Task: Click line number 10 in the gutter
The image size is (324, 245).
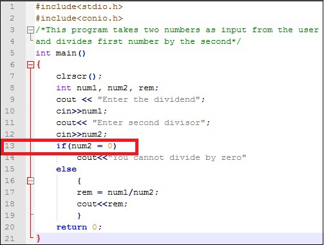Action: [x=10, y=111]
